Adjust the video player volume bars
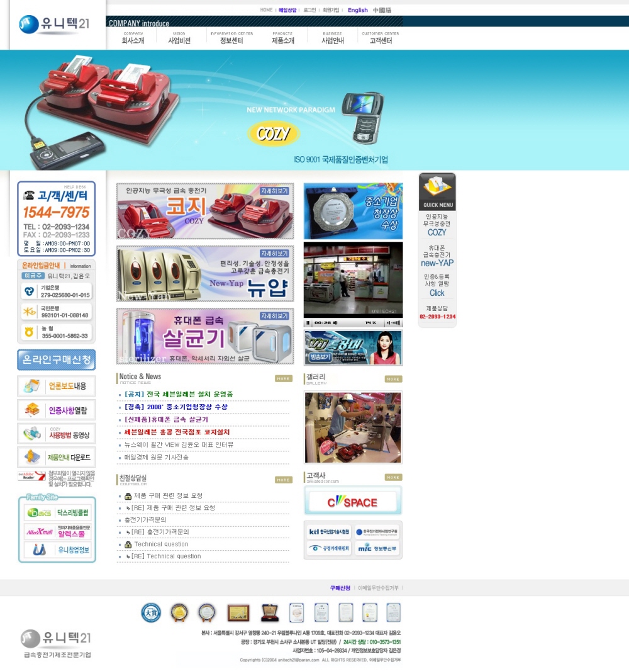The width and height of the screenshot is (629, 671). tap(394, 323)
